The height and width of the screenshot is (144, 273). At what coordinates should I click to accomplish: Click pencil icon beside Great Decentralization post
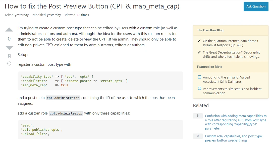click(199, 52)
